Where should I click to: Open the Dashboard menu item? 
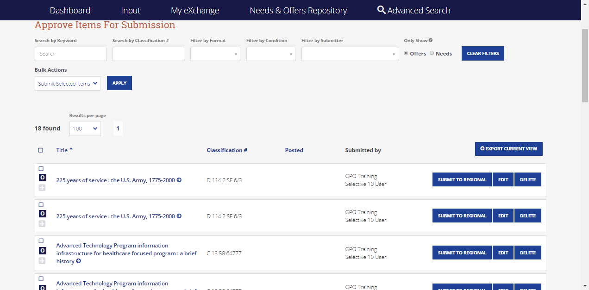point(70,10)
